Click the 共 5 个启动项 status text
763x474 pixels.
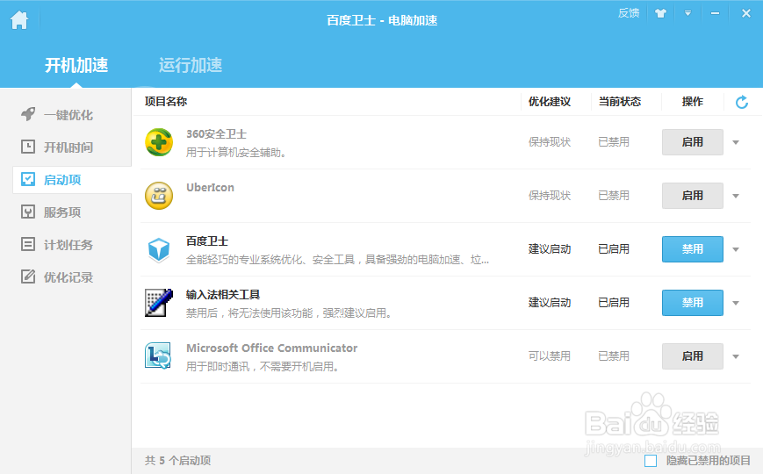[177, 460]
